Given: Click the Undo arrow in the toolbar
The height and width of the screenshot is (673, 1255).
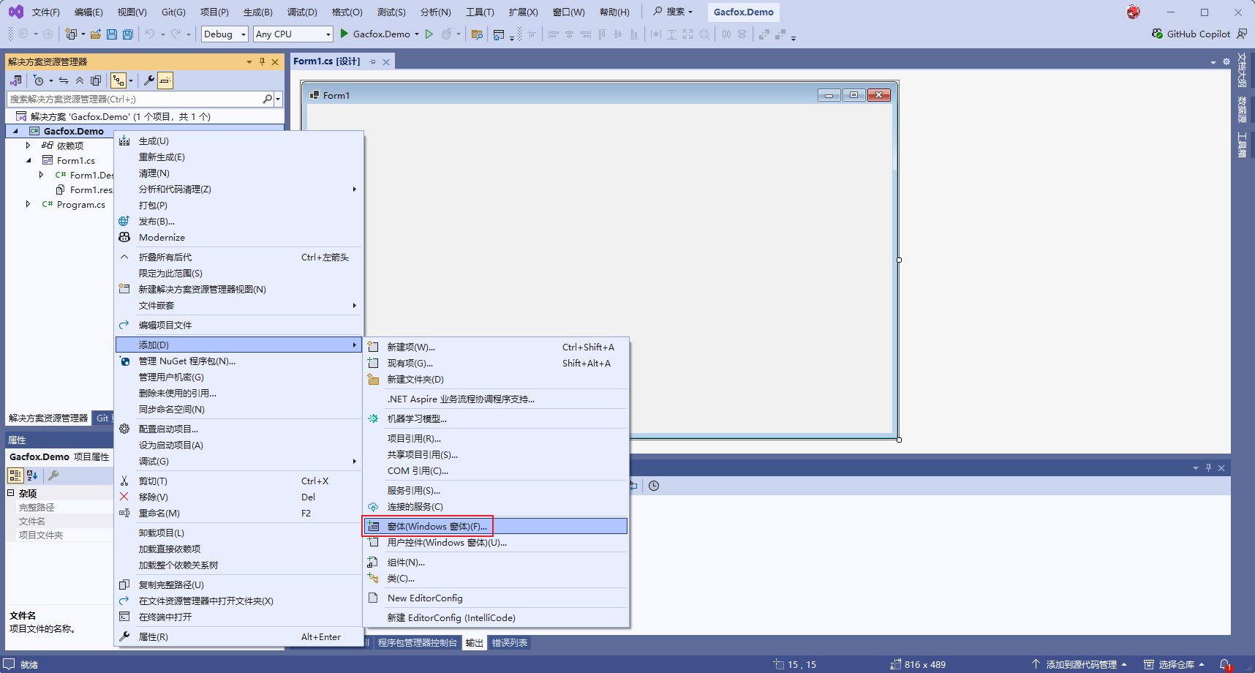Looking at the screenshot, I should [x=150, y=34].
